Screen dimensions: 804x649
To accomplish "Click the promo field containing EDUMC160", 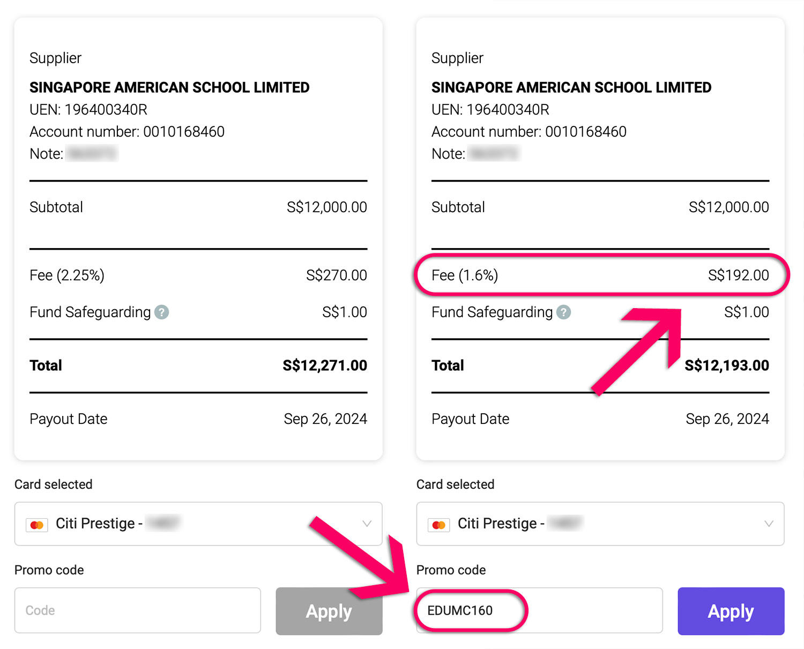I will [539, 610].
